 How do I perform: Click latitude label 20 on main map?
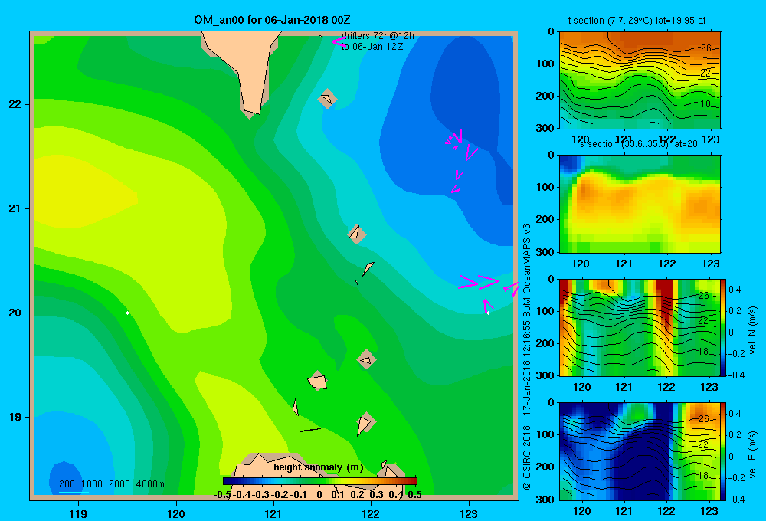point(15,313)
